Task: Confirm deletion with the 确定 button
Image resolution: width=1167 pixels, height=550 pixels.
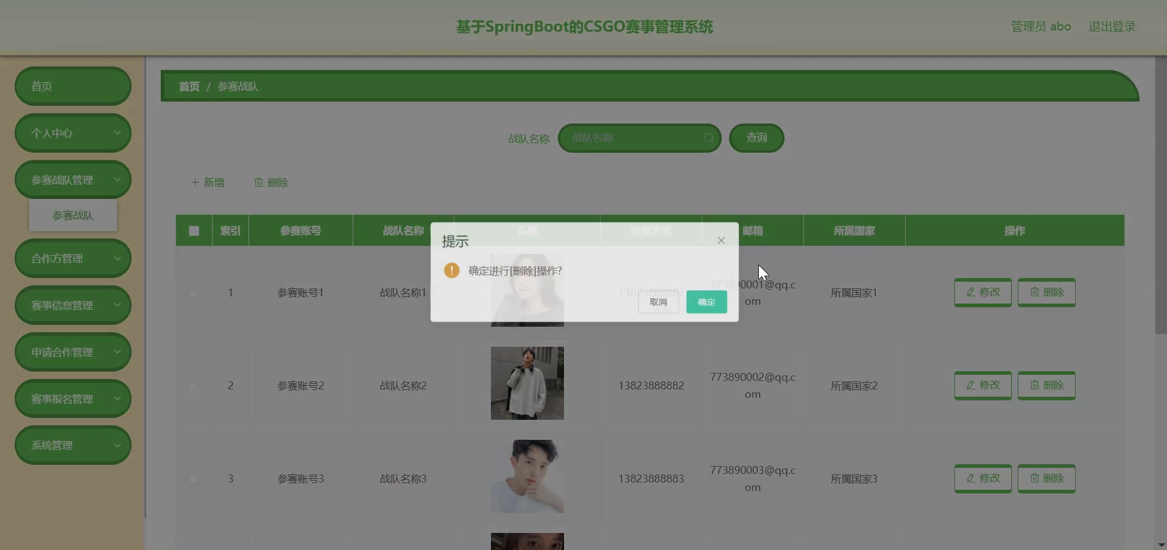Action: (x=707, y=302)
